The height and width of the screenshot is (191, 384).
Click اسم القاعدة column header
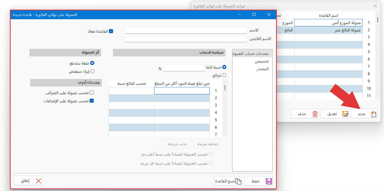point(329,15)
